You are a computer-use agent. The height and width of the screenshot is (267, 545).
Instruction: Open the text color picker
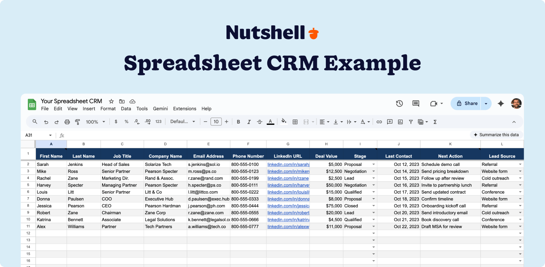(x=270, y=122)
